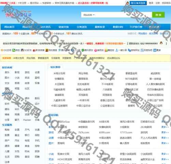Viewport: 171px width, 164px height.
Task: Click 团购 under 生活服务
Action: [x=17, y=157]
